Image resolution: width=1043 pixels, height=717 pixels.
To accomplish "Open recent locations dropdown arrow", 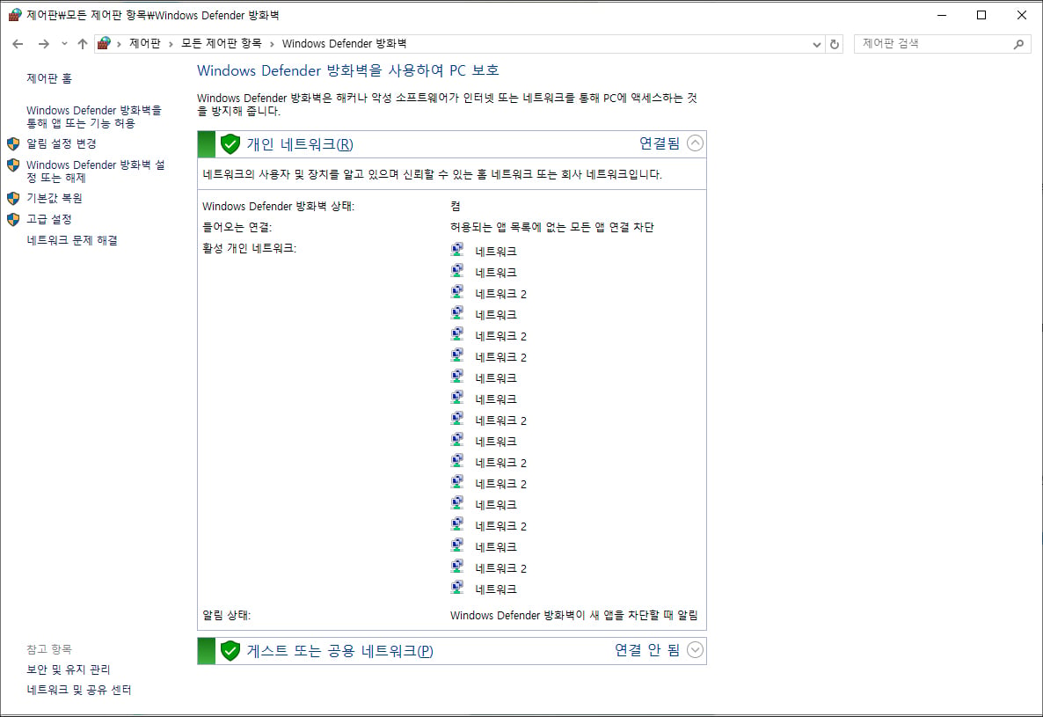I will pyautogui.click(x=64, y=44).
